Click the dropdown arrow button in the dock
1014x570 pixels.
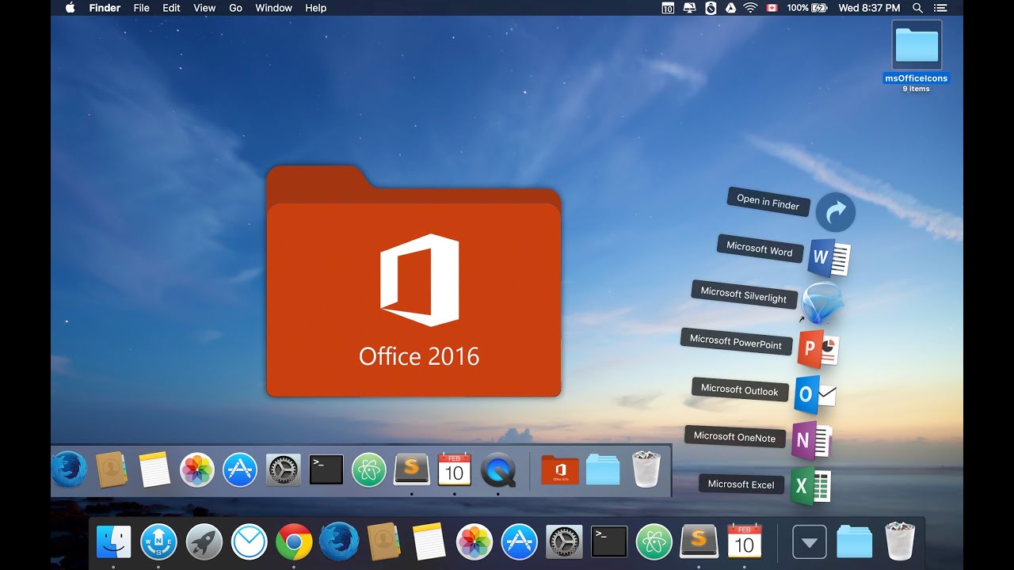pos(810,541)
